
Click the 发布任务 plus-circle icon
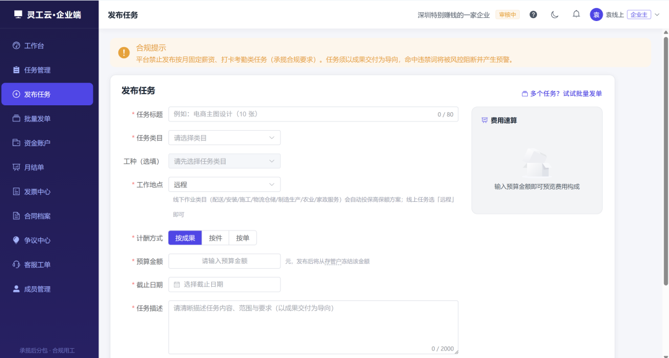click(x=16, y=94)
